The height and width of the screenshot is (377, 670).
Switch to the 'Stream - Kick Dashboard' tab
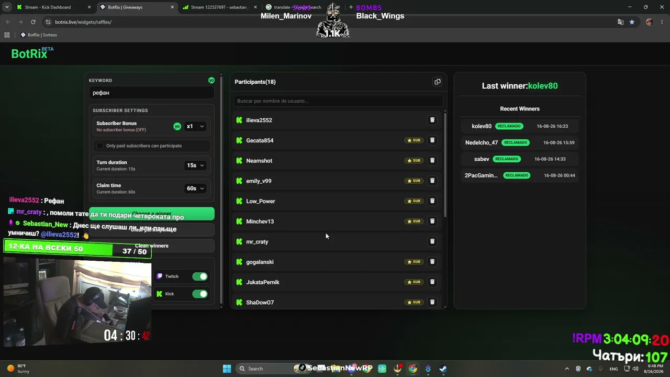point(54,7)
